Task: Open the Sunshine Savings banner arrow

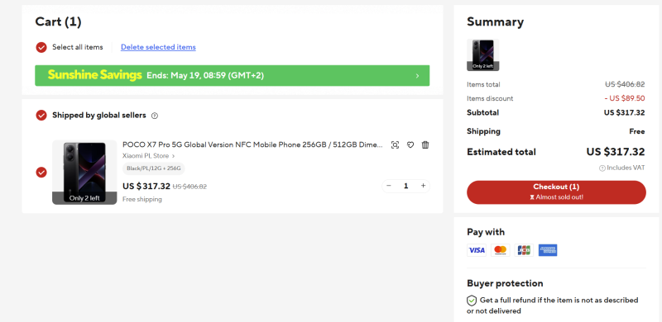Action: [x=417, y=76]
